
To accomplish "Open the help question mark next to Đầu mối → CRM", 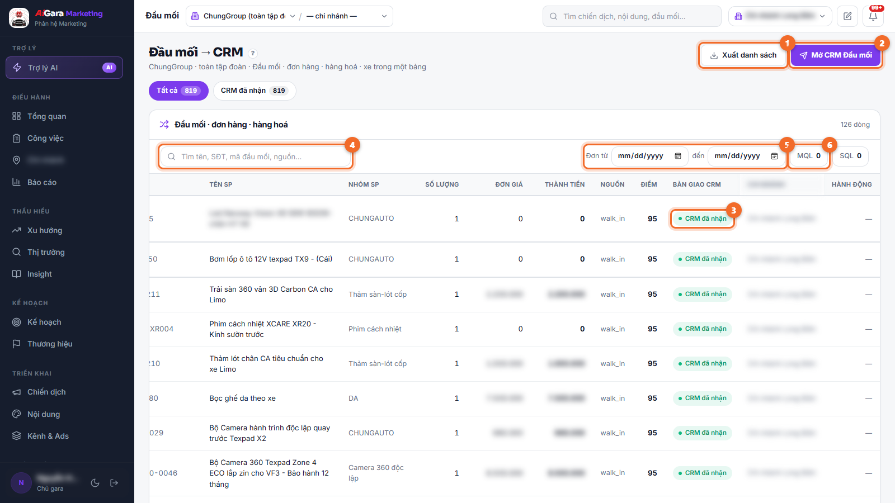I will coord(253,53).
